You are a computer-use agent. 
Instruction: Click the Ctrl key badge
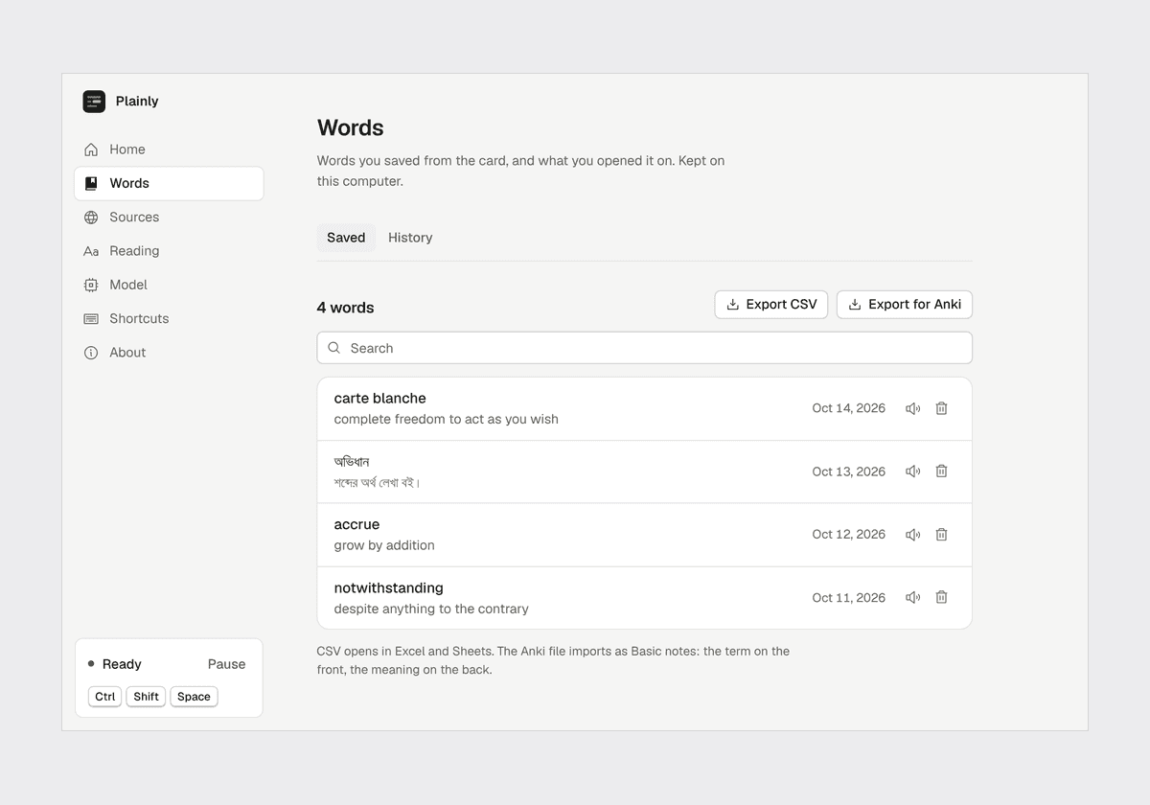click(x=105, y=697)
